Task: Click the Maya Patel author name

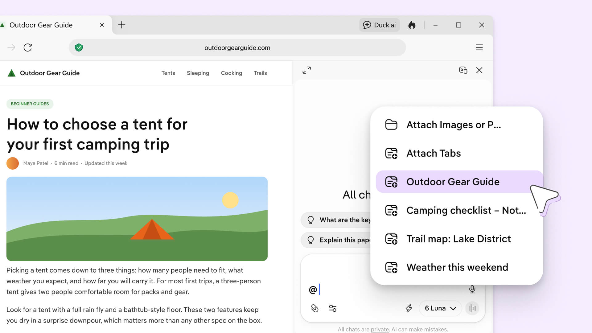Action: point(36,163)
